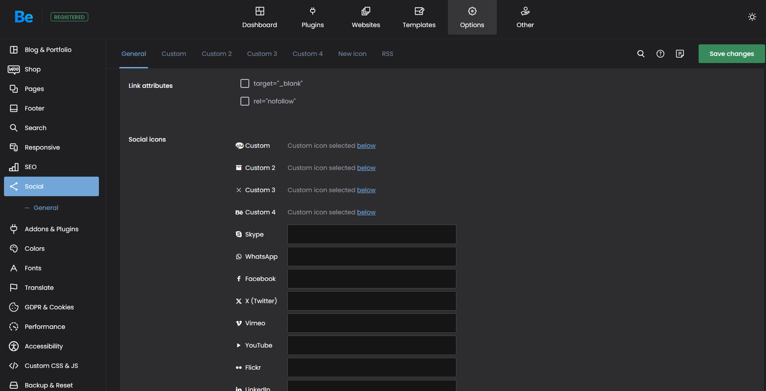Click the Custom 2 social icon

pyautogui.click(x=239, y=168)
